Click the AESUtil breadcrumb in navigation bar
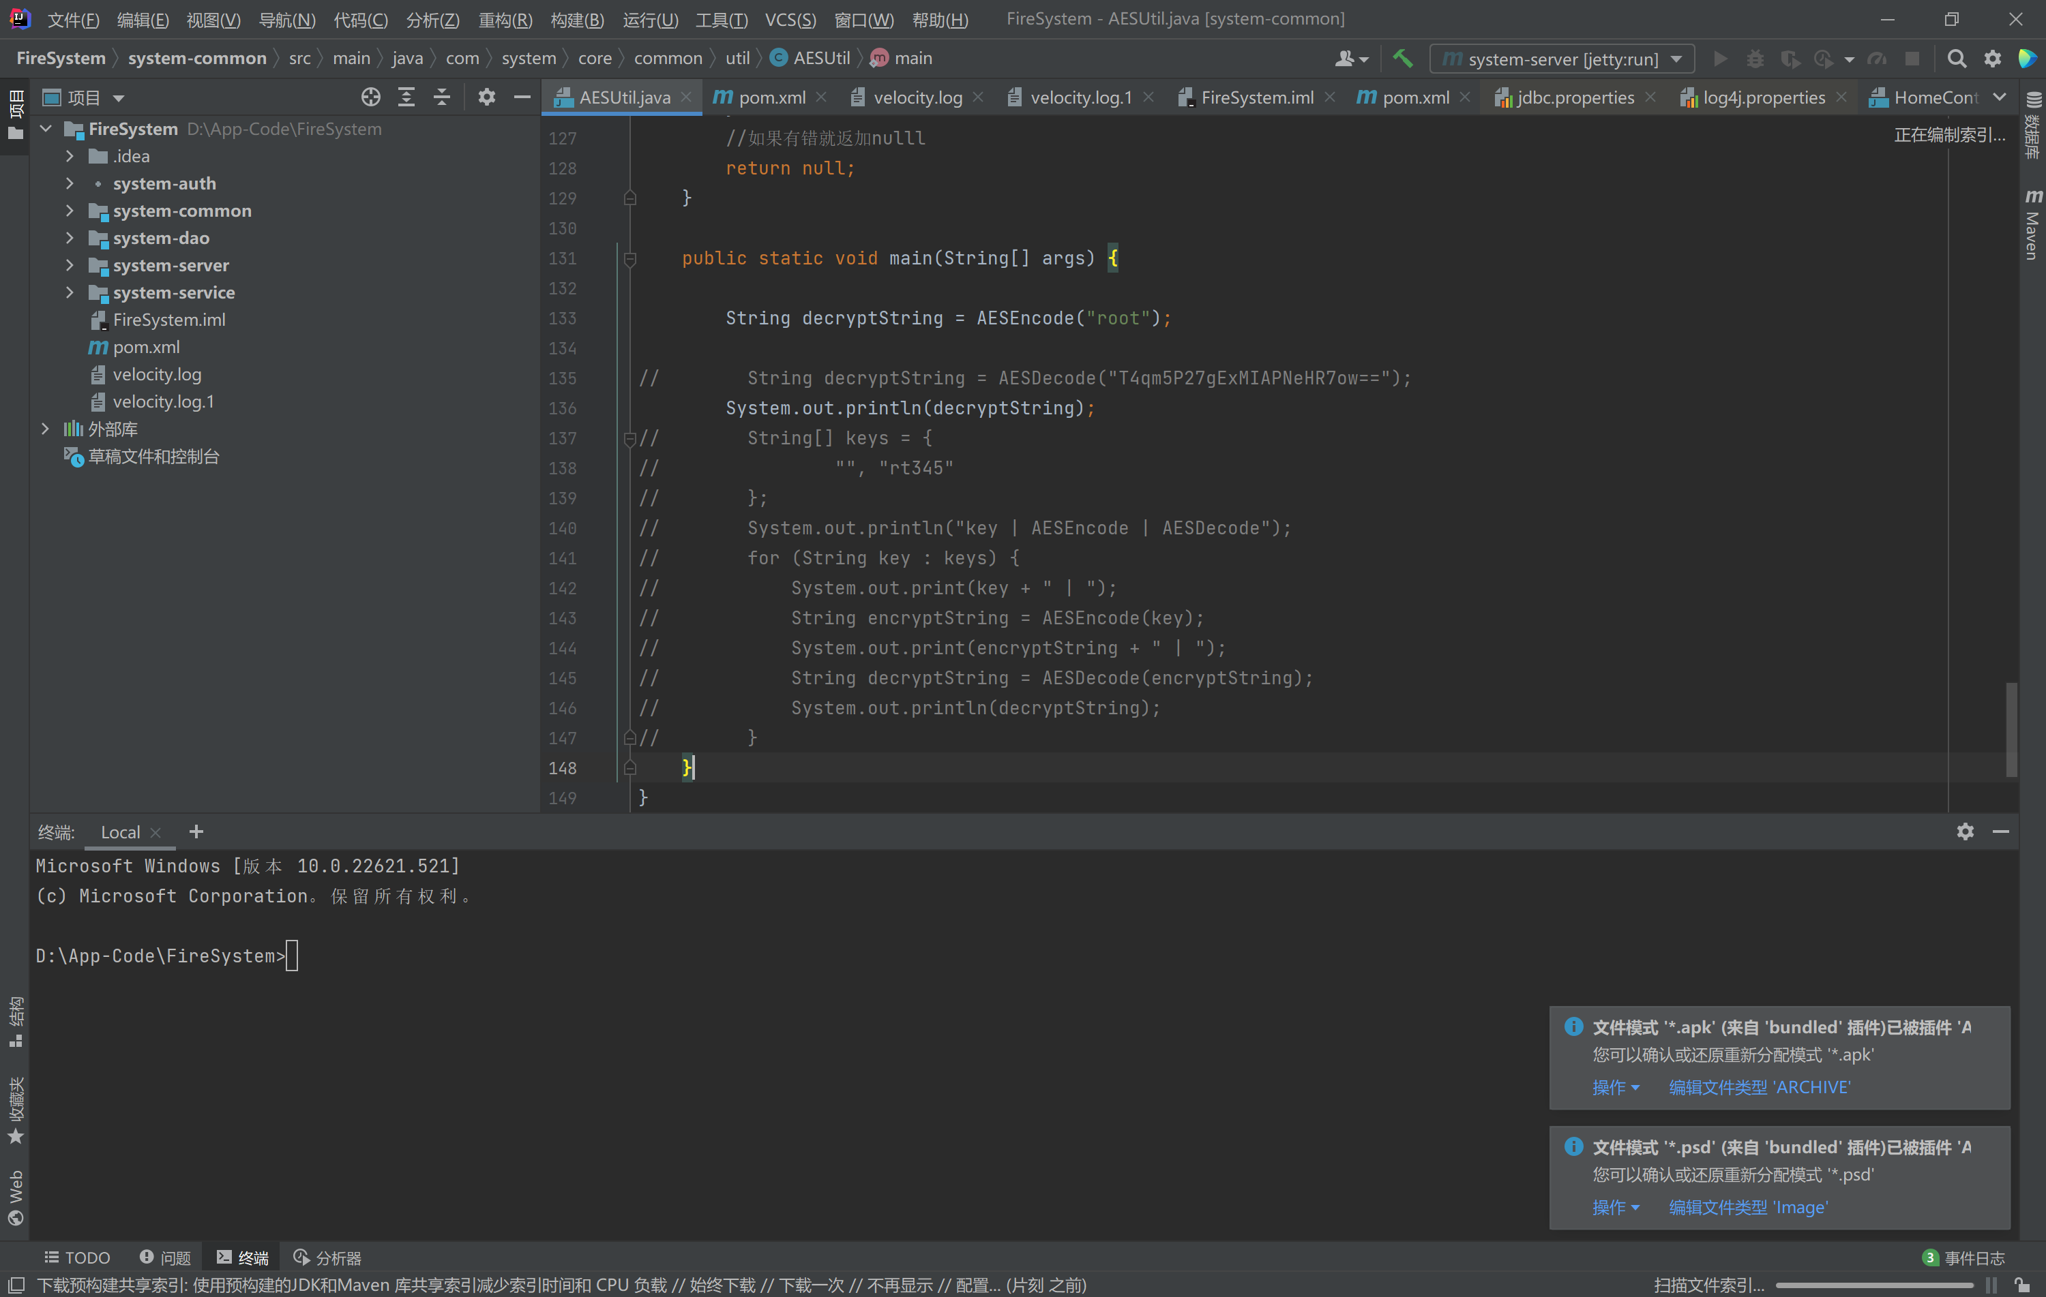 [x=811, y=59]
